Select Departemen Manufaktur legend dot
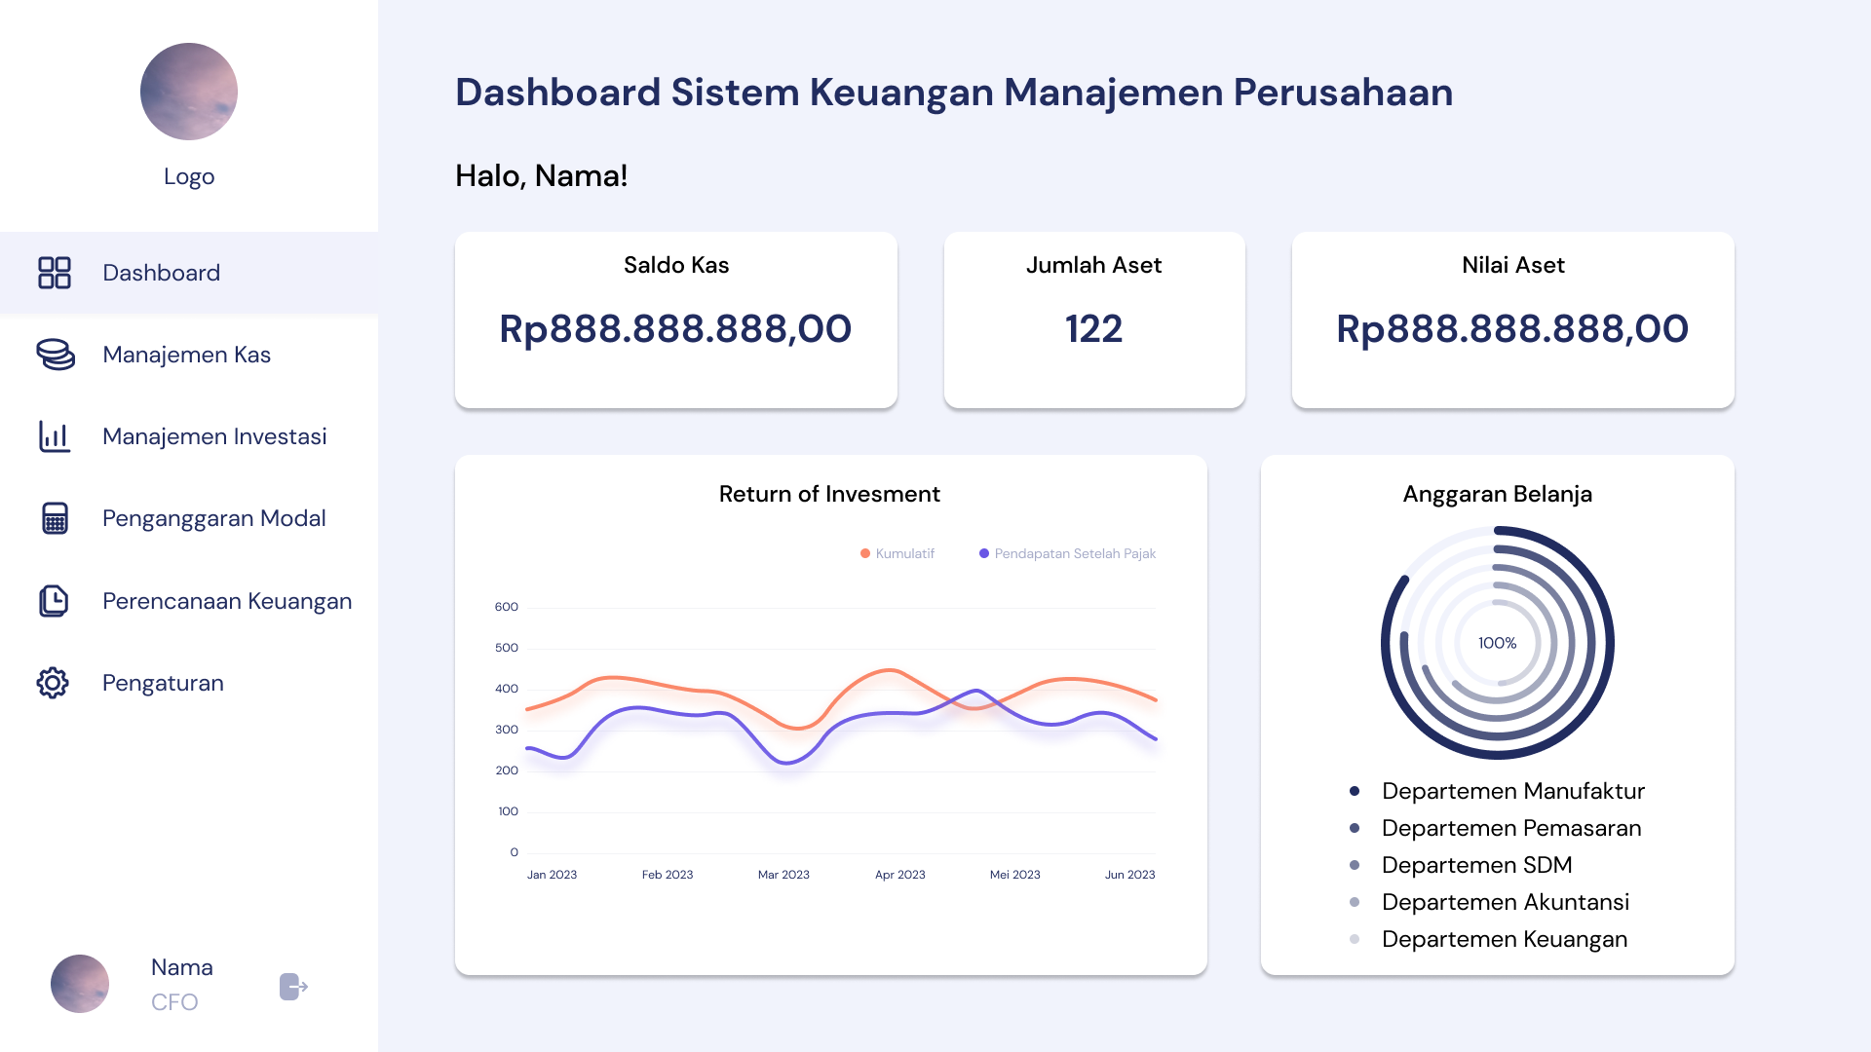Image resolution: width=1871 pixels, height=1052 pixels. (x=1355, y=791)
